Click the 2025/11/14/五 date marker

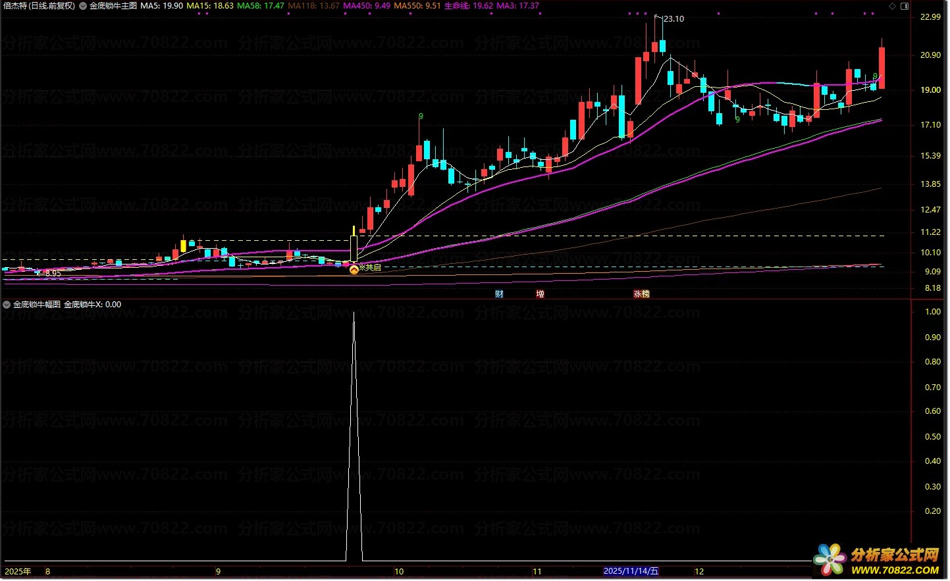click(x=631, y=571)
